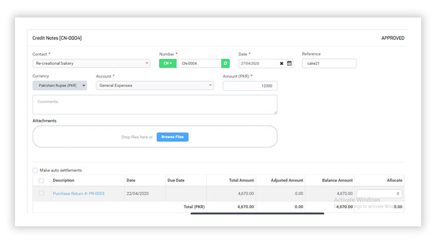This screenshot has height=240, width=438.
Task: Click the Allocate amount input field
Action: click(x=379, y=194)
